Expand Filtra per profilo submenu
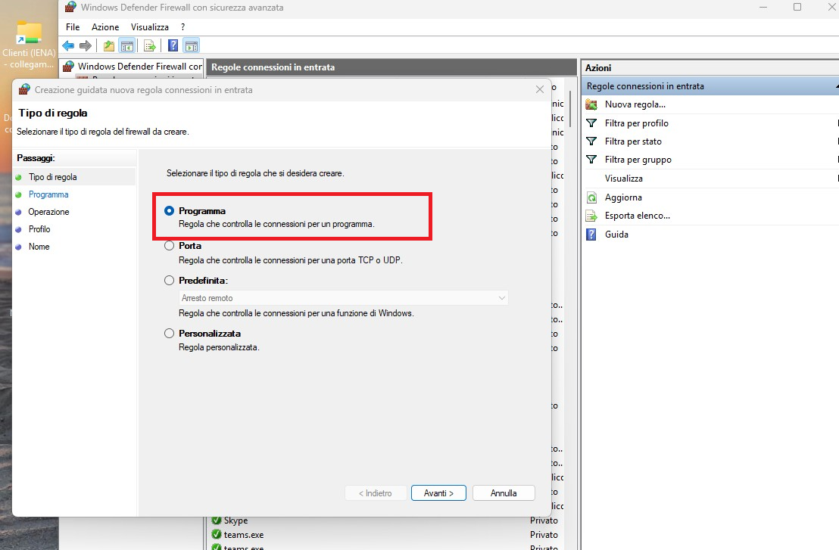Screen dimensions: 839x550 coord(836,123)
